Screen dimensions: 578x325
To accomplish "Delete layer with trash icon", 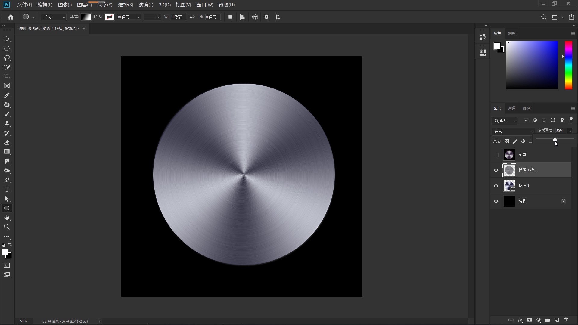I will (x=566, y=320).
